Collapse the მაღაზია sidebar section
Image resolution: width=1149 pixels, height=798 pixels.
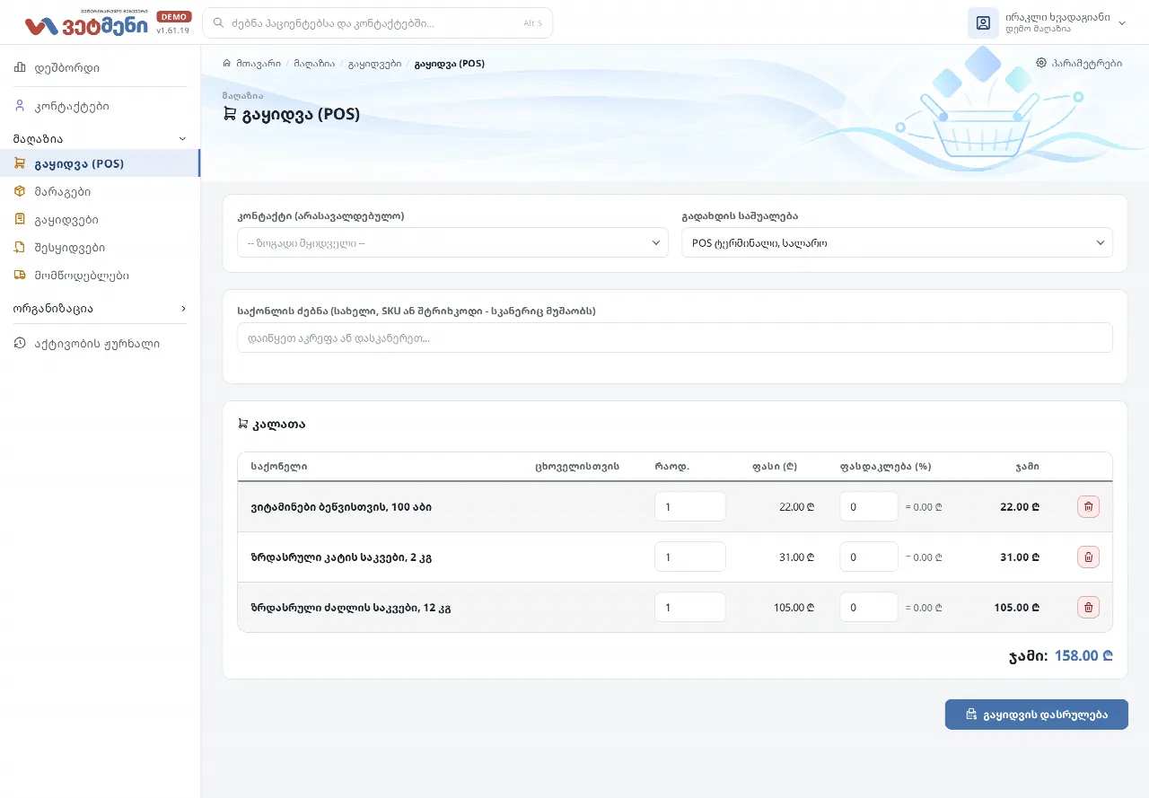pyautogui.click(x=100, y=139)
